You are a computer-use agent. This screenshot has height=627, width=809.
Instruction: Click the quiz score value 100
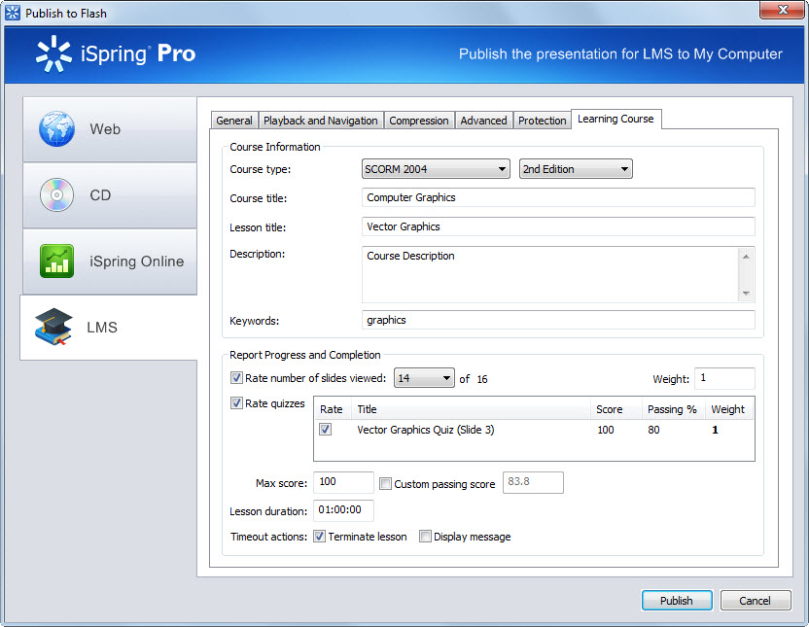pyautogui.click(x=606, y=430)
